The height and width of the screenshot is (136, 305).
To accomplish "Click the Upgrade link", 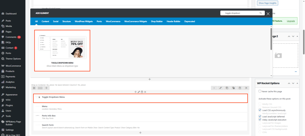I will click(291, 21).
